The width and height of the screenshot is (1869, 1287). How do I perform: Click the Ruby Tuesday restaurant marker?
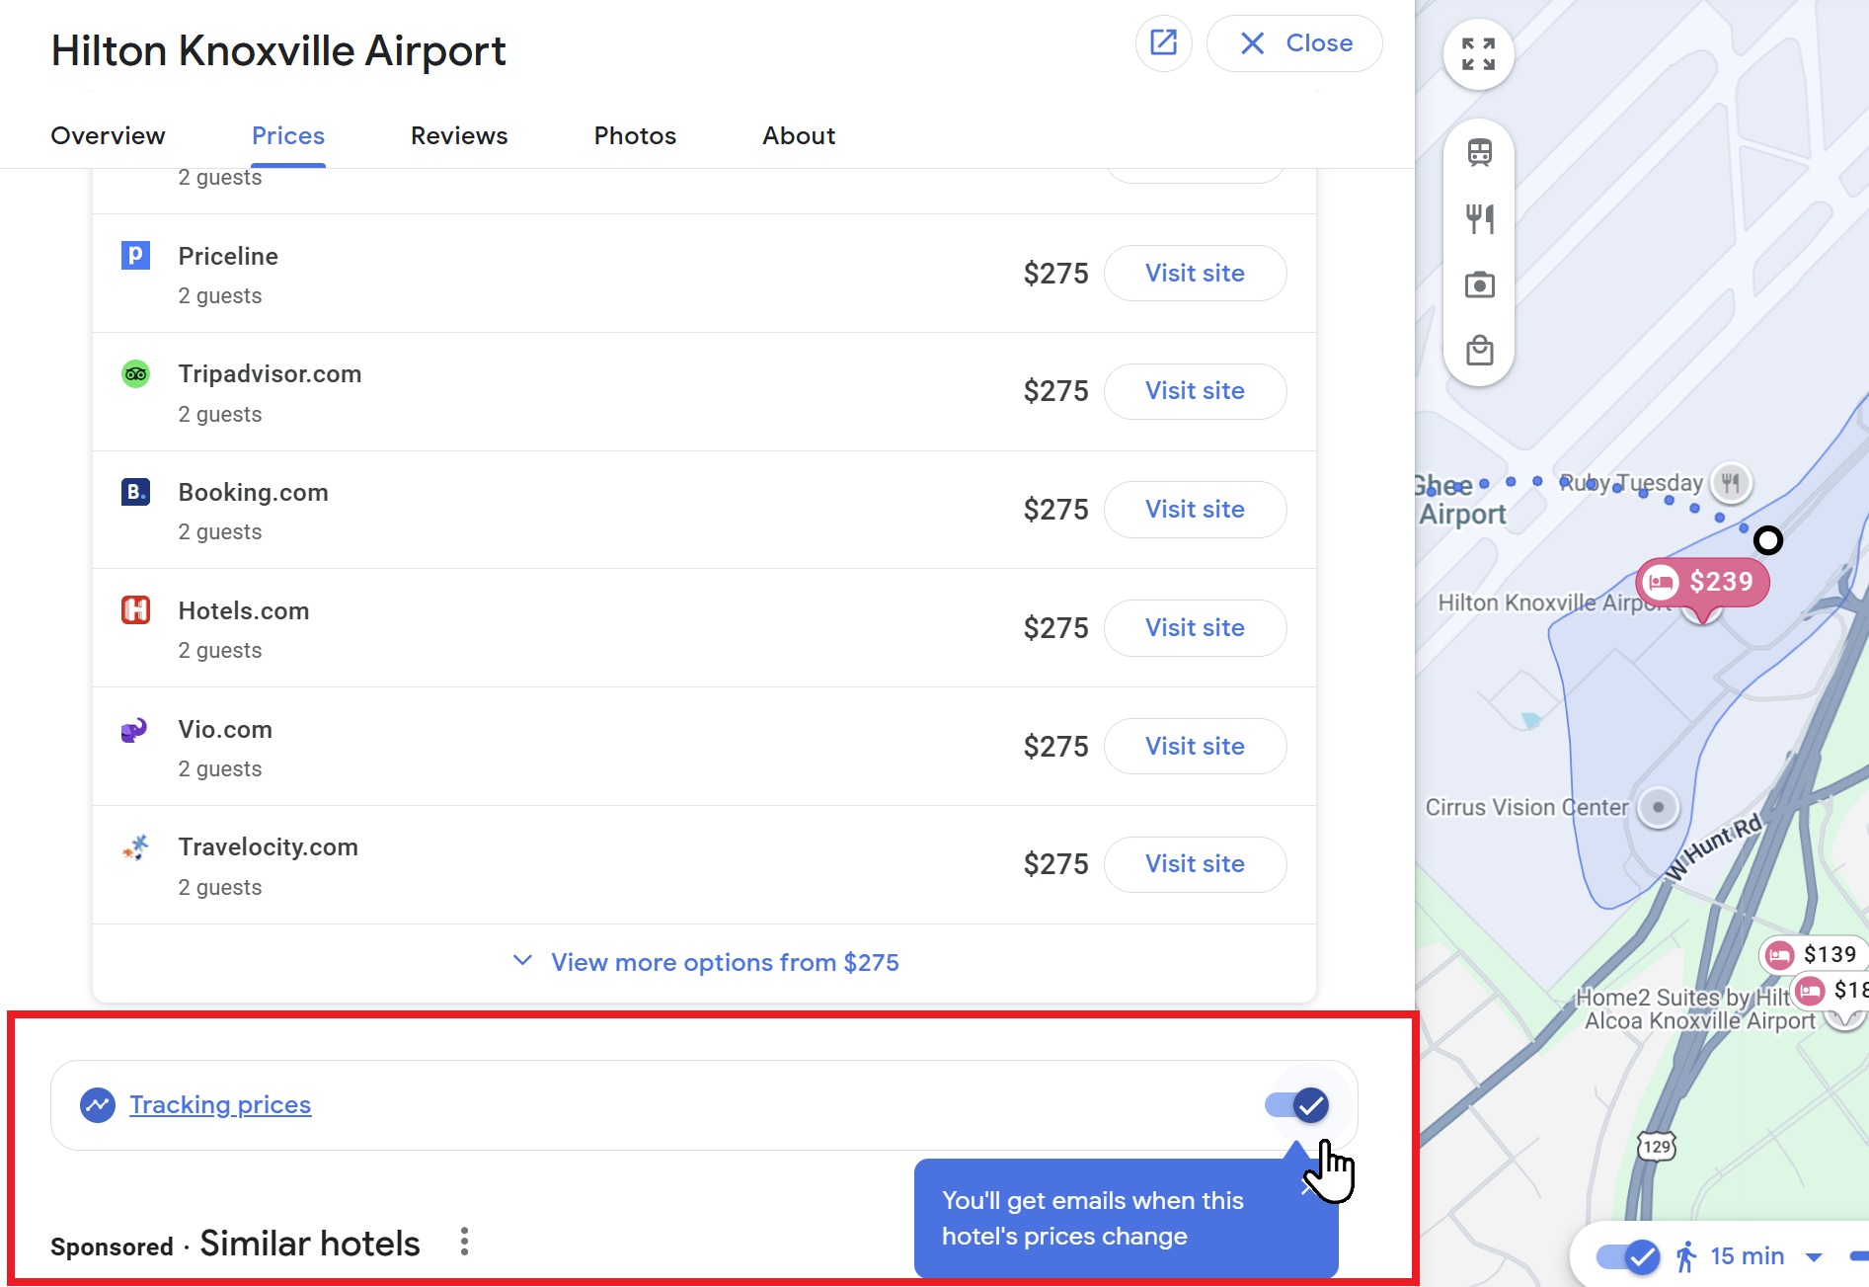[x=1730, y=483]
